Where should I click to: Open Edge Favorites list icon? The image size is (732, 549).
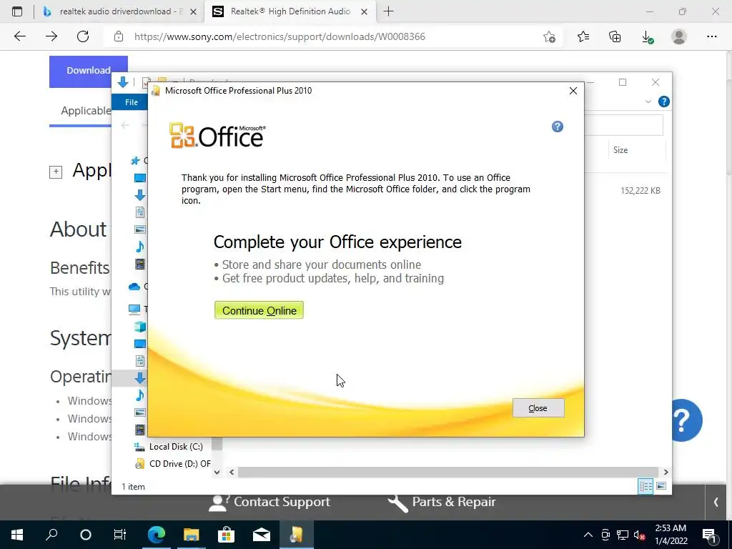583,36
